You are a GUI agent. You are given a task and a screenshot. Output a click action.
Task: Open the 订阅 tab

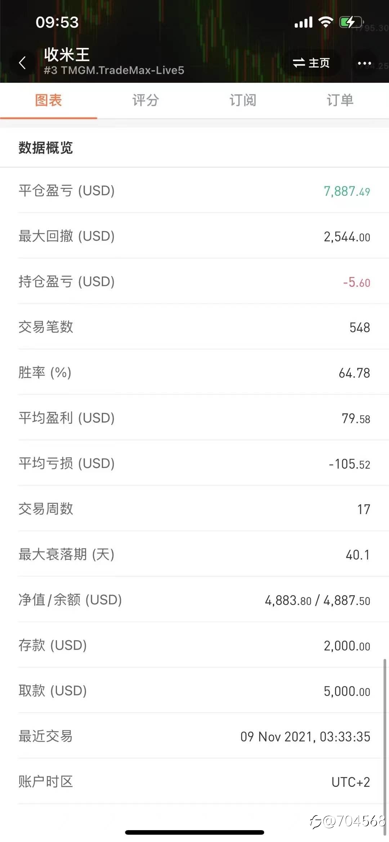pyautogui.click(x=243, y=100)
